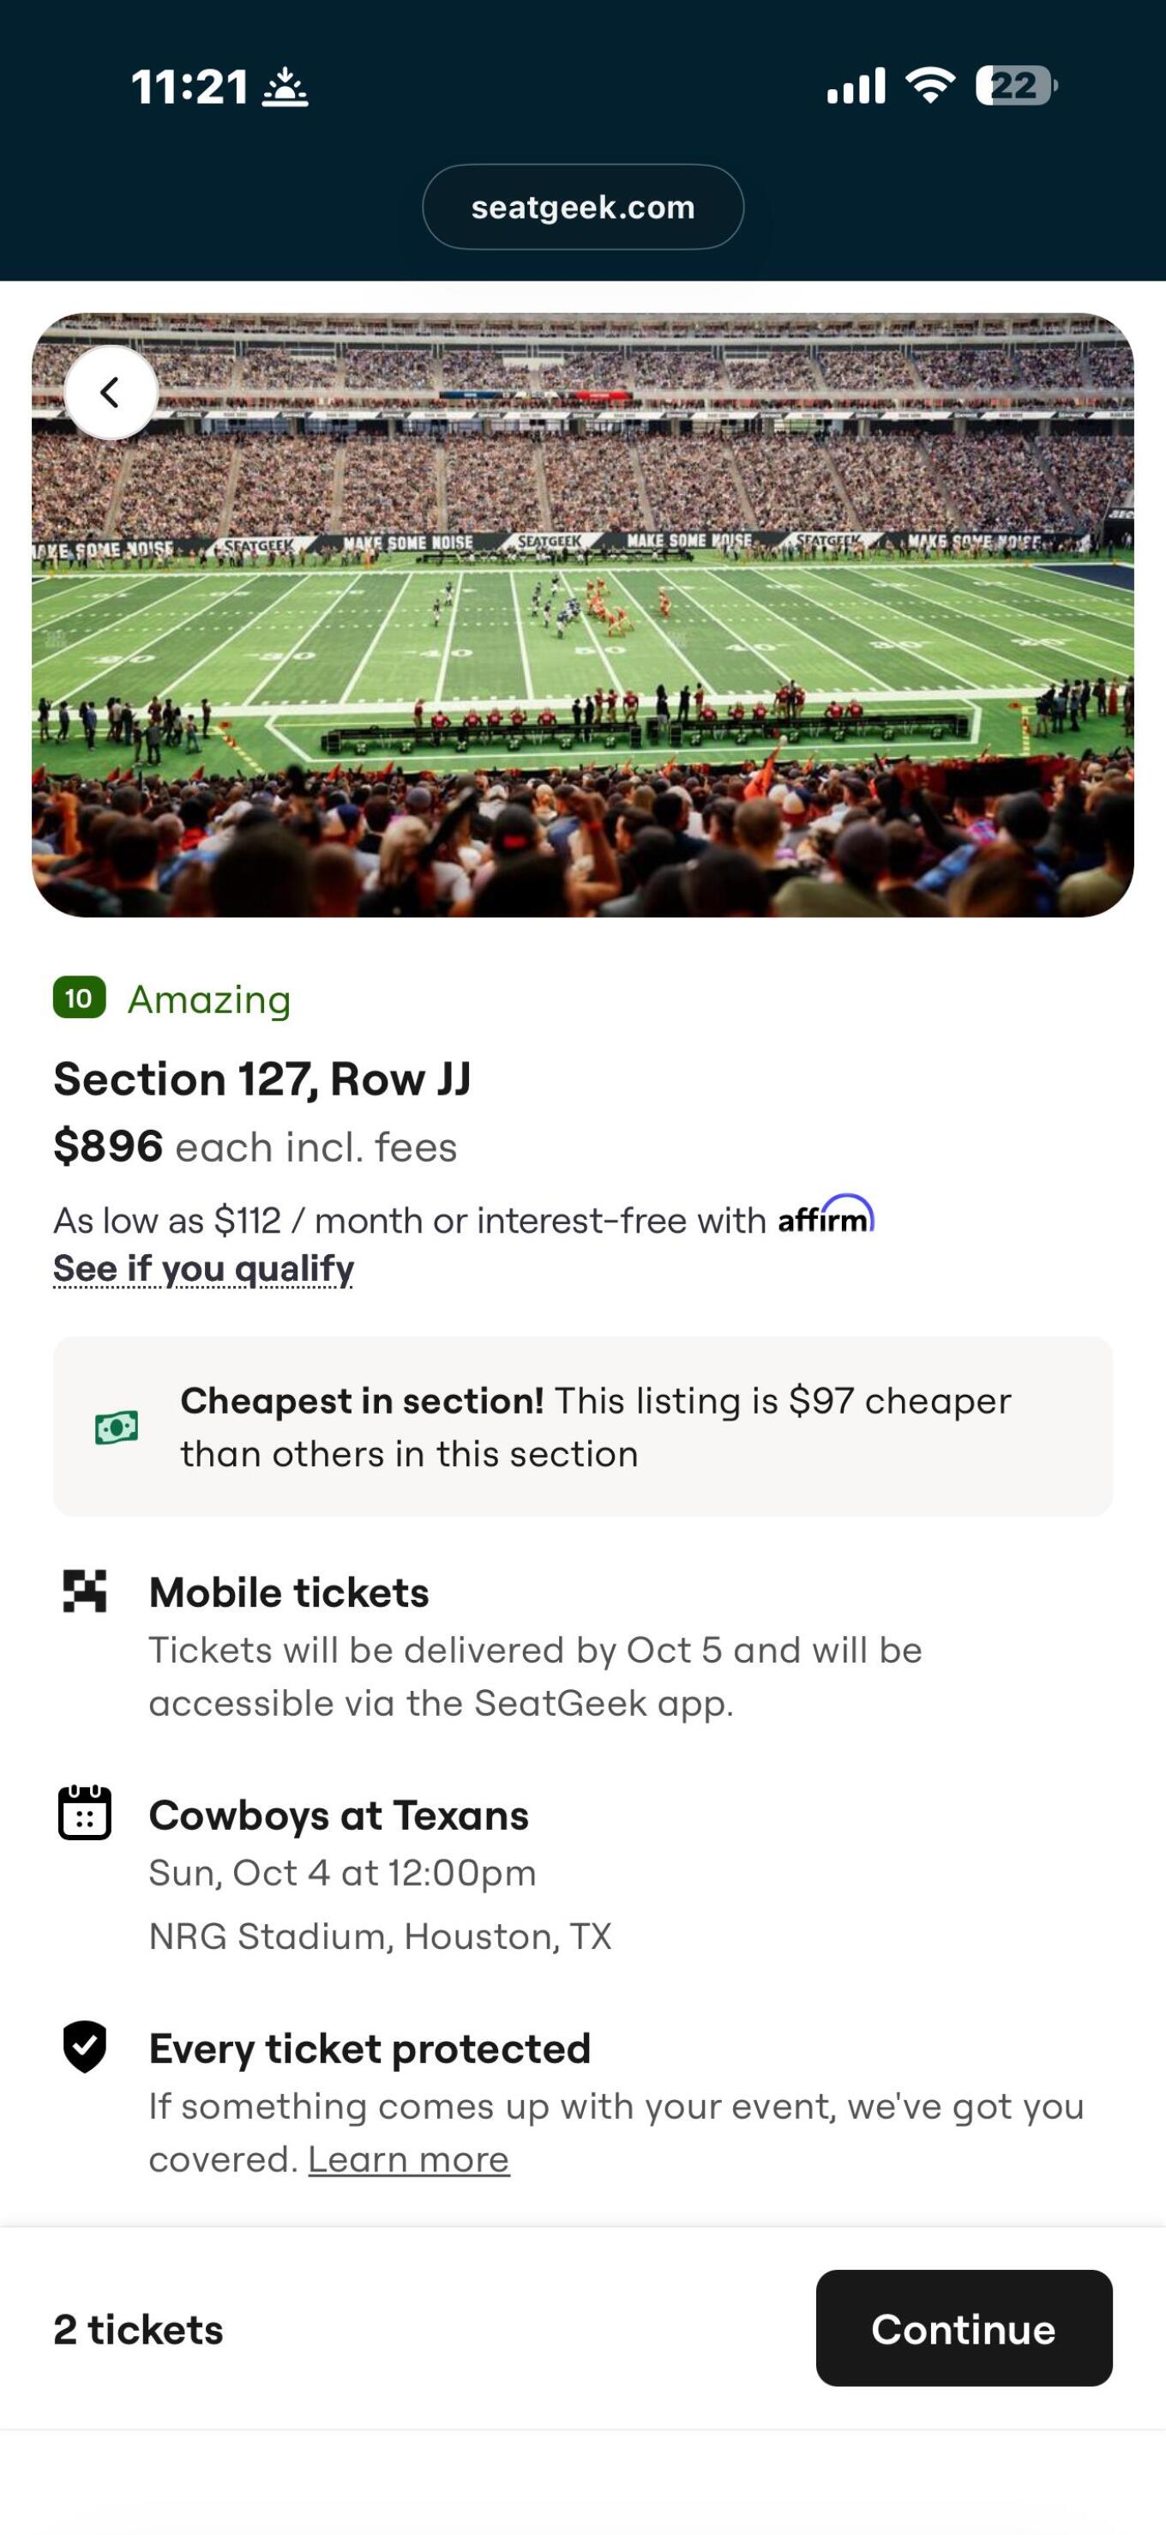Tap the $896 each incl. fees price
The width and height of the screenshot is (1166, 2535).
click(x=255, y=1146)
